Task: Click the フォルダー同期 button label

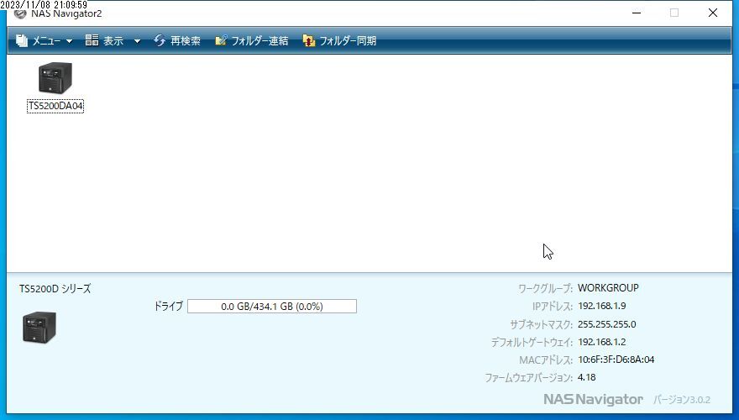Action: [x=348, y=41]
